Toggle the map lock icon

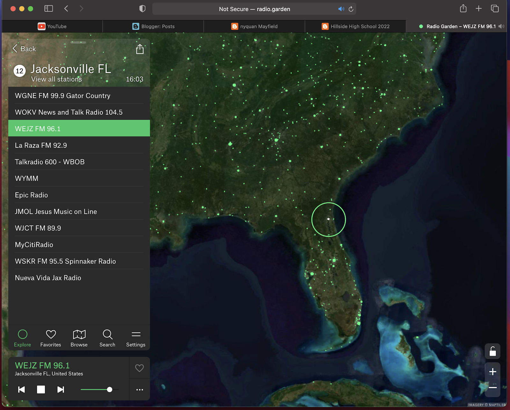492,351
